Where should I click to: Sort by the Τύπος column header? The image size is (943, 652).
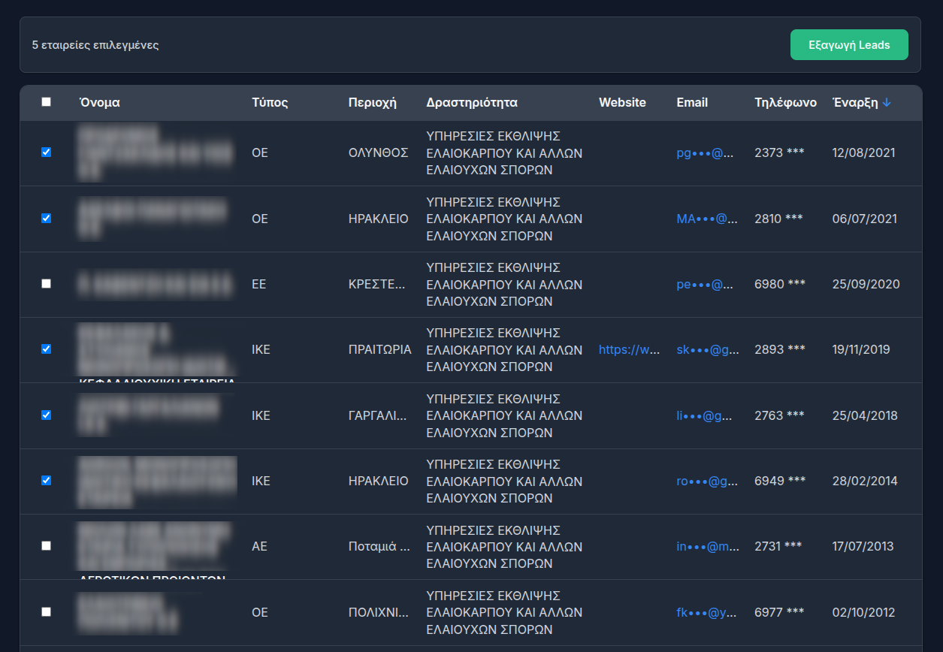[x=270, y=103]
